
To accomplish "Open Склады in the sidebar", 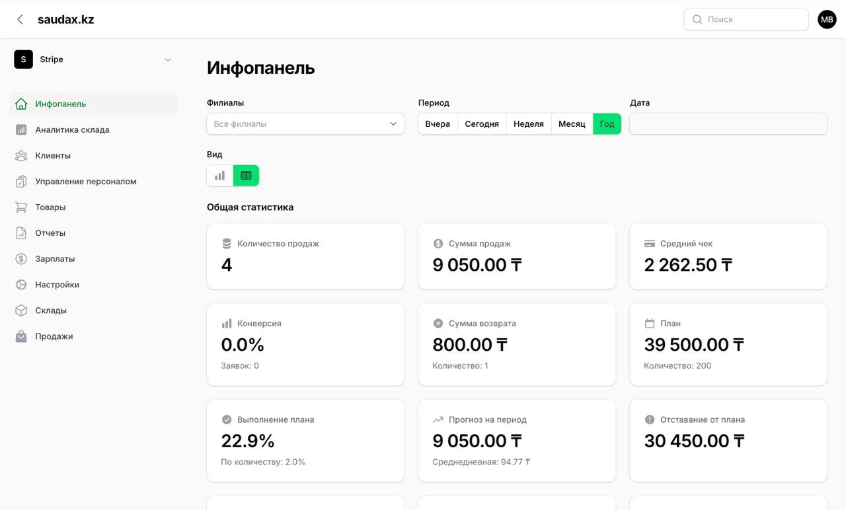I will click(51, 310).
